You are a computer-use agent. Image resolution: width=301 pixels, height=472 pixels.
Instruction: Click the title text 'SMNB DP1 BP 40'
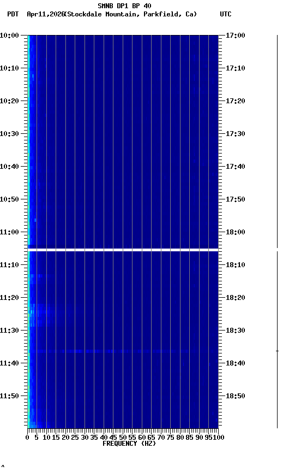(x=124, y=5)
